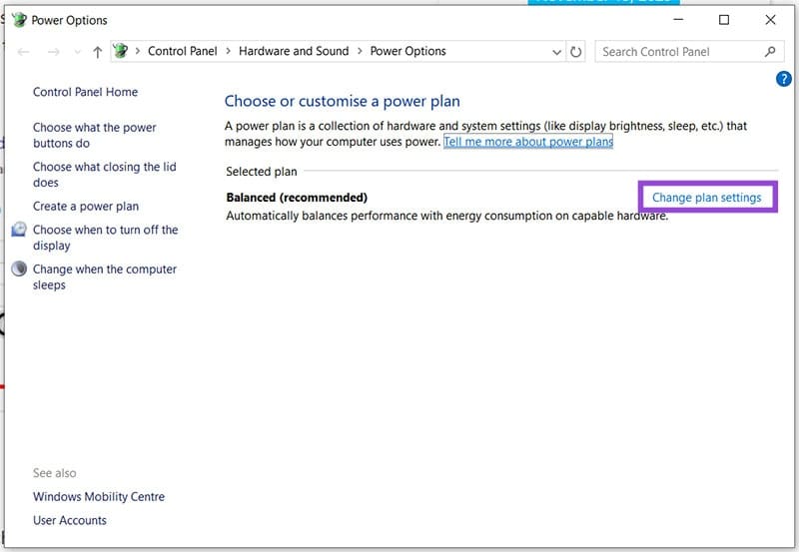Open Choose what closing the lid does
Viewport: 799px width, 552px height.
tap(105, 174)
